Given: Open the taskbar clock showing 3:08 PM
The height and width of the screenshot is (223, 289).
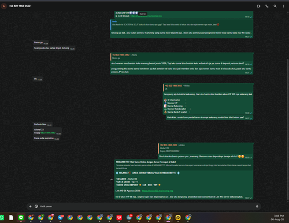Looking at the screenshot, I should (x=277, y=218).
